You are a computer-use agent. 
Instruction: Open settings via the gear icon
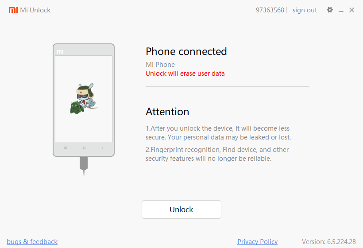[x=330, y=10]
